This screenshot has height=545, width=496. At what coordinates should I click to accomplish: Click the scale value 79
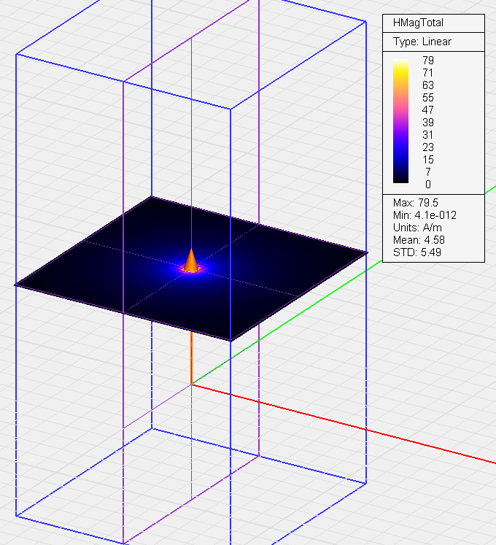(428, 61)
